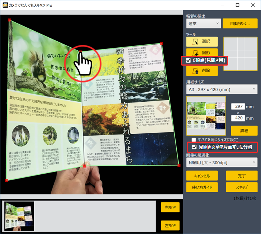Toggle the 6頂点(見開き用) checkbox
Image resolution: width=261 pixels, height=234 pixels.
pos(188,60)
